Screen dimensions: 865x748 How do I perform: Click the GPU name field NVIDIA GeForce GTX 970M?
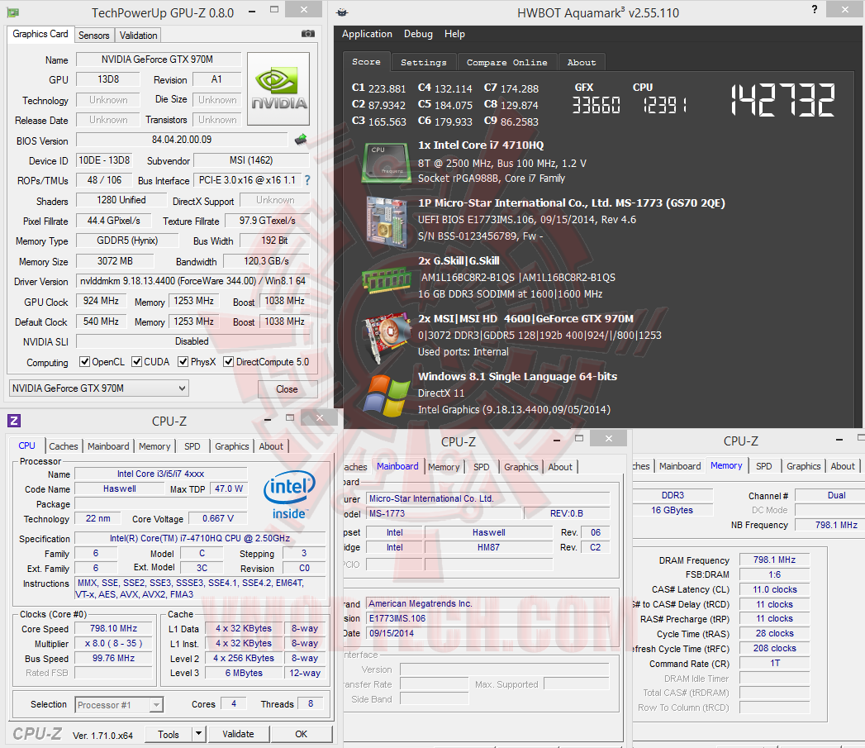pos(159,59)
